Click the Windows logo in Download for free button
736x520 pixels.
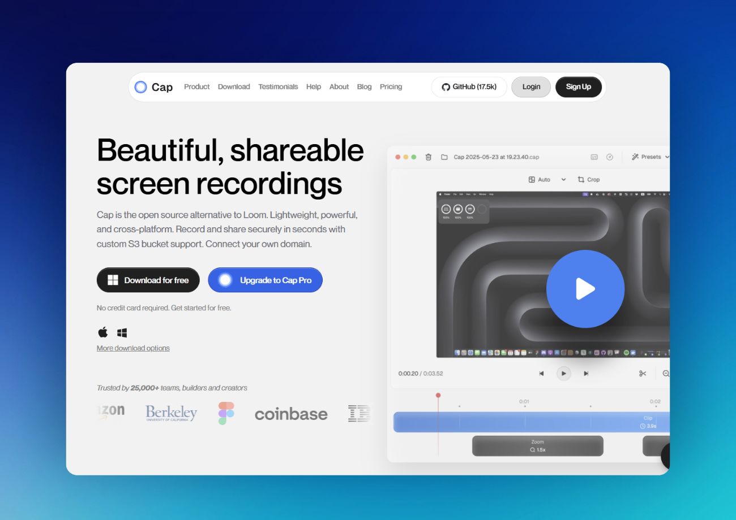click(113, 280)
